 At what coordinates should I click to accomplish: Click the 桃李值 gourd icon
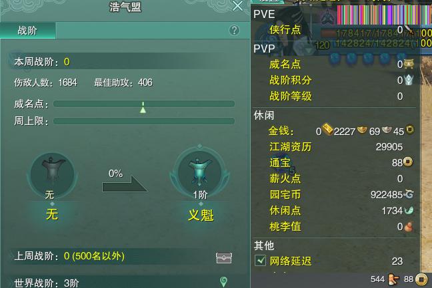pyautogui.click(x=409, y=227)
